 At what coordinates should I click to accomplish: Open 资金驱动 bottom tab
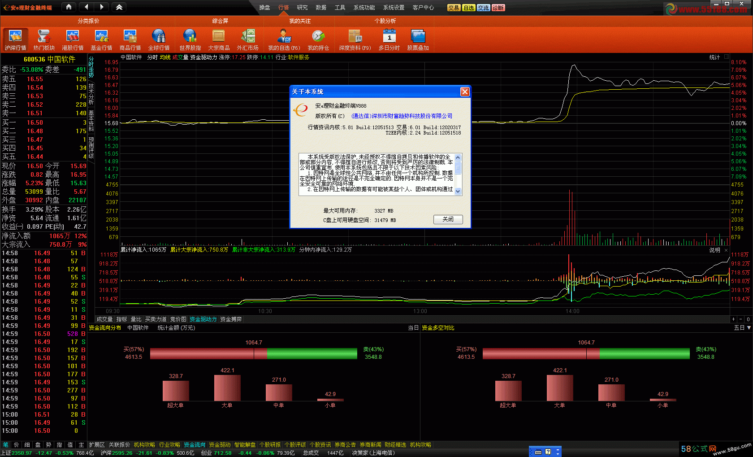point(219,445)
